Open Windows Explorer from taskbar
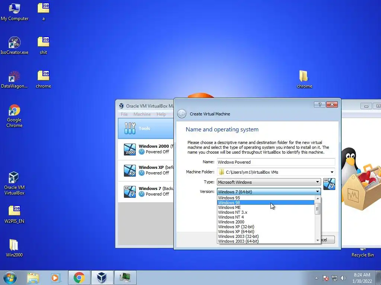This screenshot has height=285, width=381. [33, 278]
